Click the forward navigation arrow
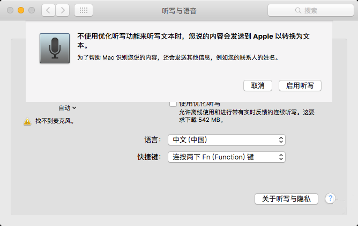The height and width of the screenshot is (226, 358). (x=63, y=10)
